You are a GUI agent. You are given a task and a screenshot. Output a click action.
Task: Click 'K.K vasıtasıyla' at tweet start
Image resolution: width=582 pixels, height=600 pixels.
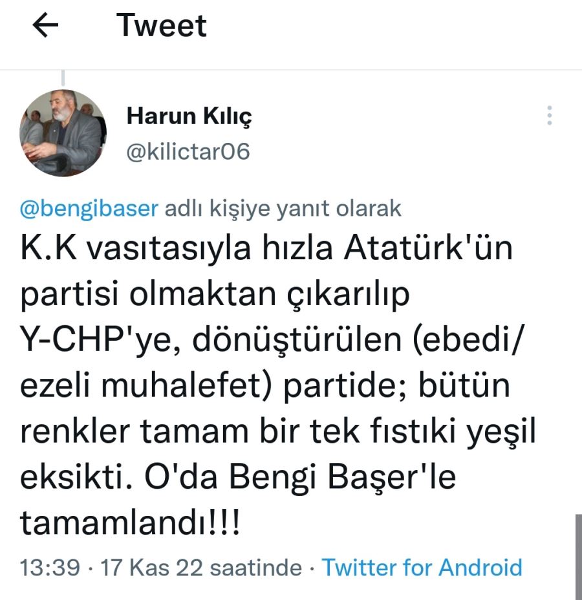coord(135,248)
